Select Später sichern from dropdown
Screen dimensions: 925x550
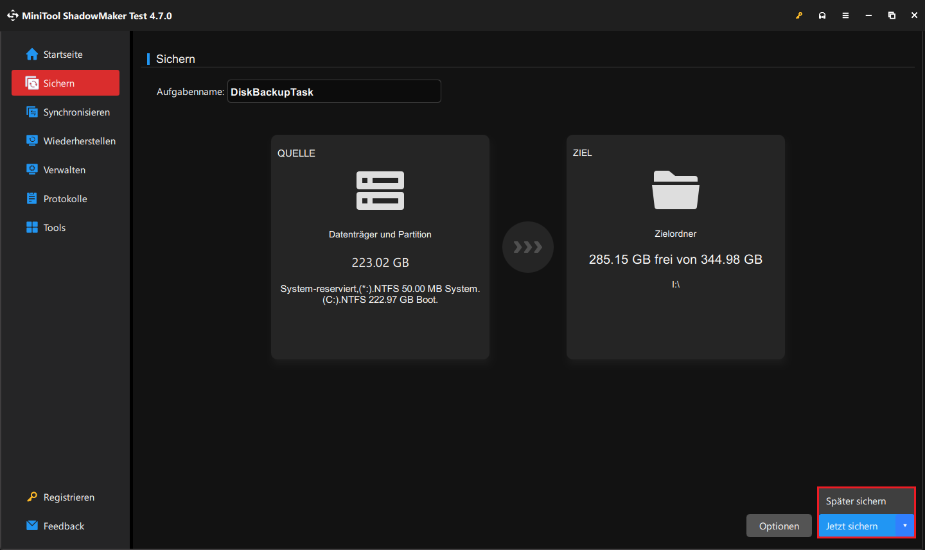[x=856, y=501]
